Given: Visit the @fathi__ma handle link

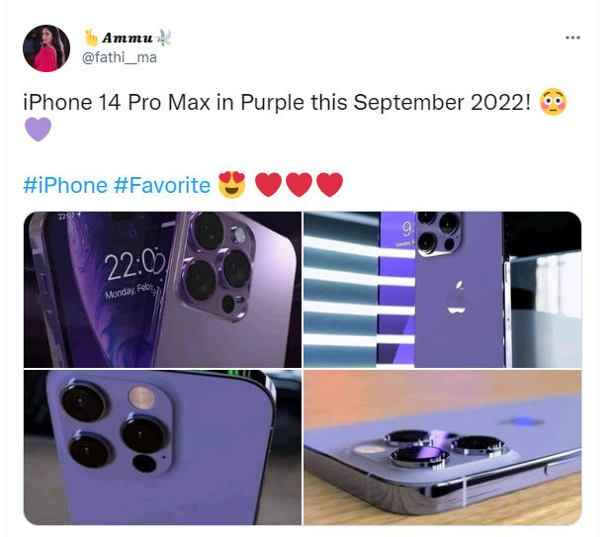Looking at the screenshot, I should tap(120, 57).
